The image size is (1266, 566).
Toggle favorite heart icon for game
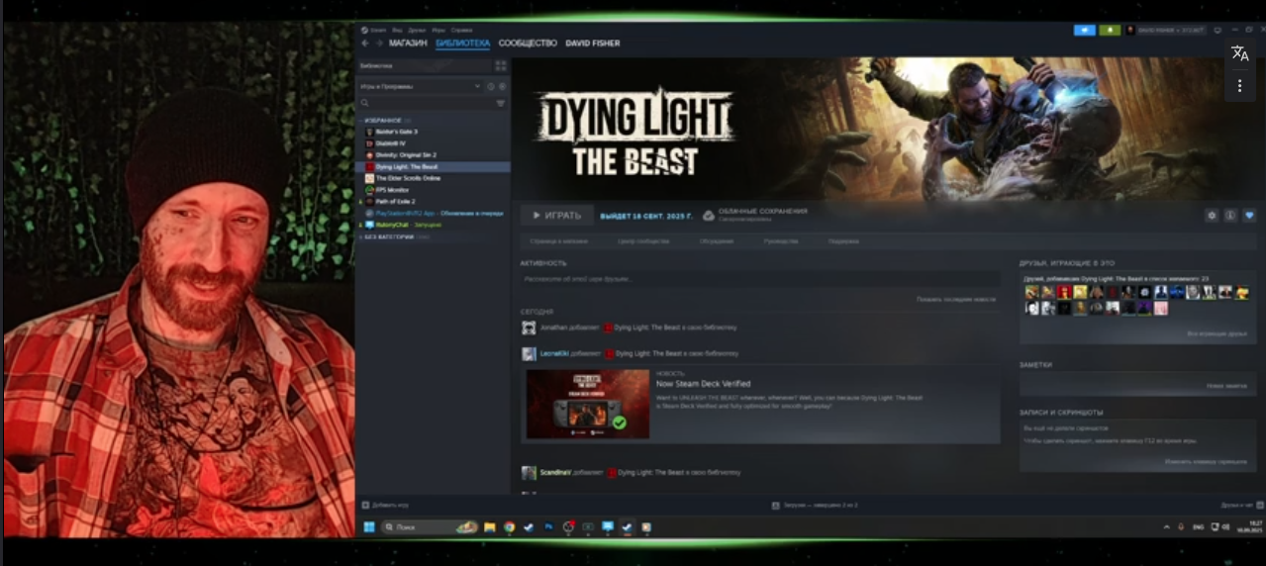[1249, 215]
